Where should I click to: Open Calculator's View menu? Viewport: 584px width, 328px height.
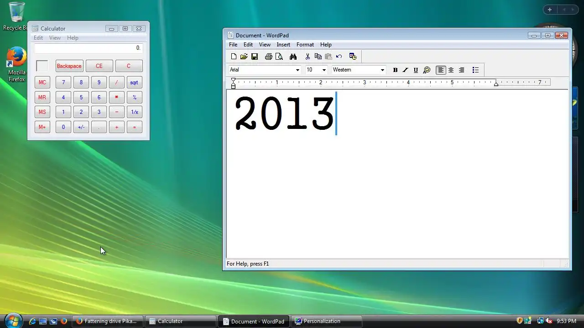pyautogui.click(x=55, y=38)
